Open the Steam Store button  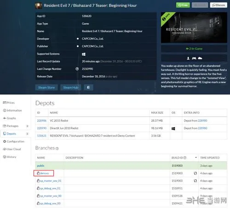pyautogui.click(x=46, y=87)
